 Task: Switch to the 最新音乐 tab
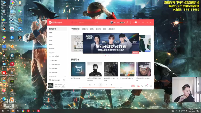click(112, 29)
